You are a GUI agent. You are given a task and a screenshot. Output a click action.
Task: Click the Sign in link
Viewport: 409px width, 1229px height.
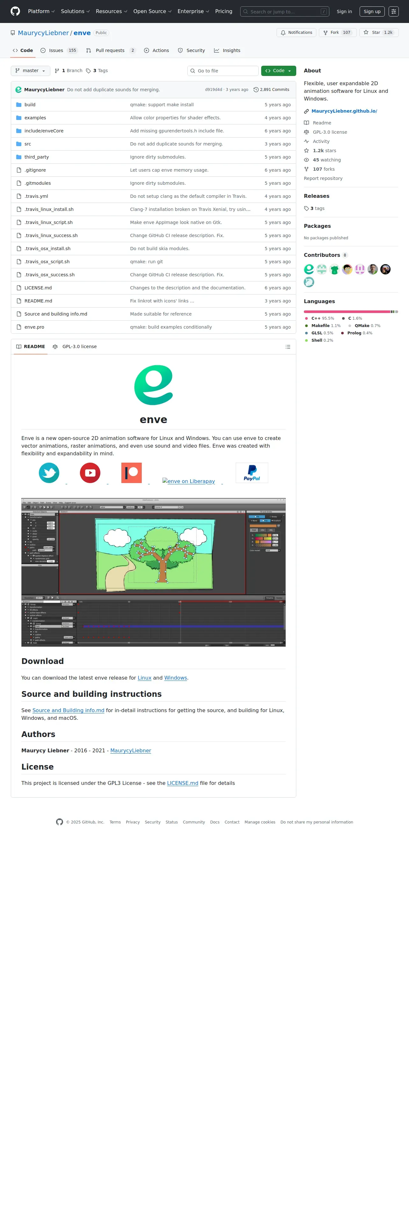(x=344, y=11)
